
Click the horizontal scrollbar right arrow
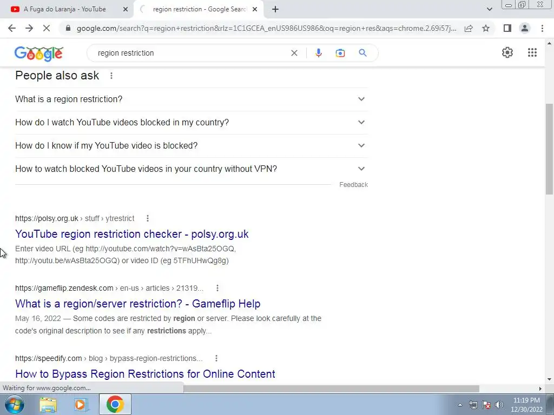point(540,389)
